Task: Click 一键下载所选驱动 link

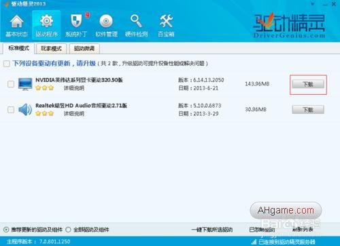Action: point(212,230)
